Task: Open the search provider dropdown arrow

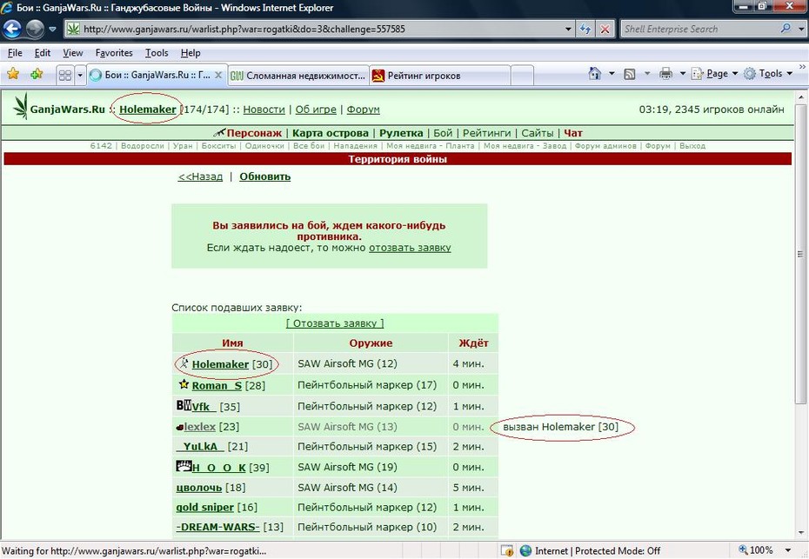Action: tap(801, 30)
